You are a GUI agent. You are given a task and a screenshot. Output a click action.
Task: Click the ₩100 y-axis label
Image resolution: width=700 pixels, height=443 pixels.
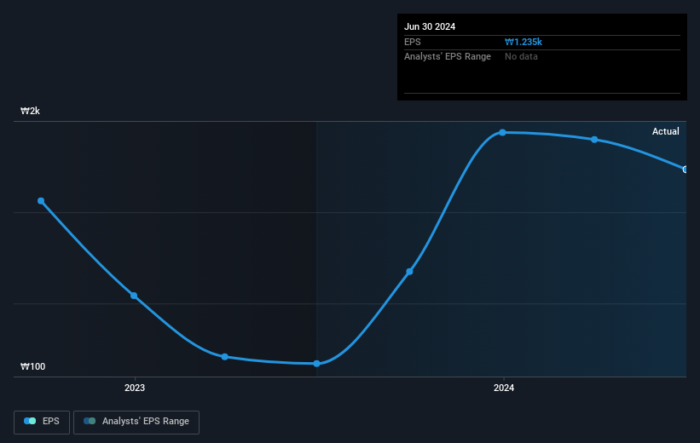click(x=32, y=366)
